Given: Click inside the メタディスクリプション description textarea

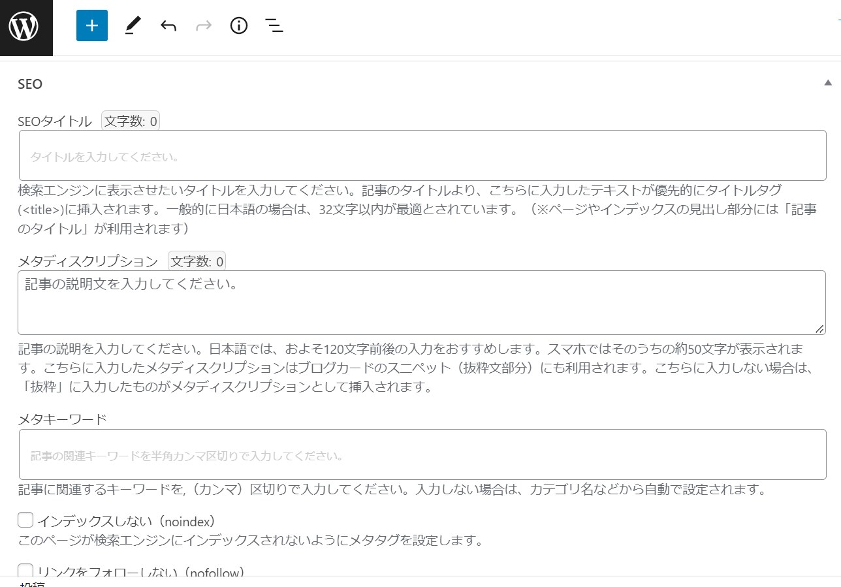Looking at the screenshot, I should tap(422, 302).
